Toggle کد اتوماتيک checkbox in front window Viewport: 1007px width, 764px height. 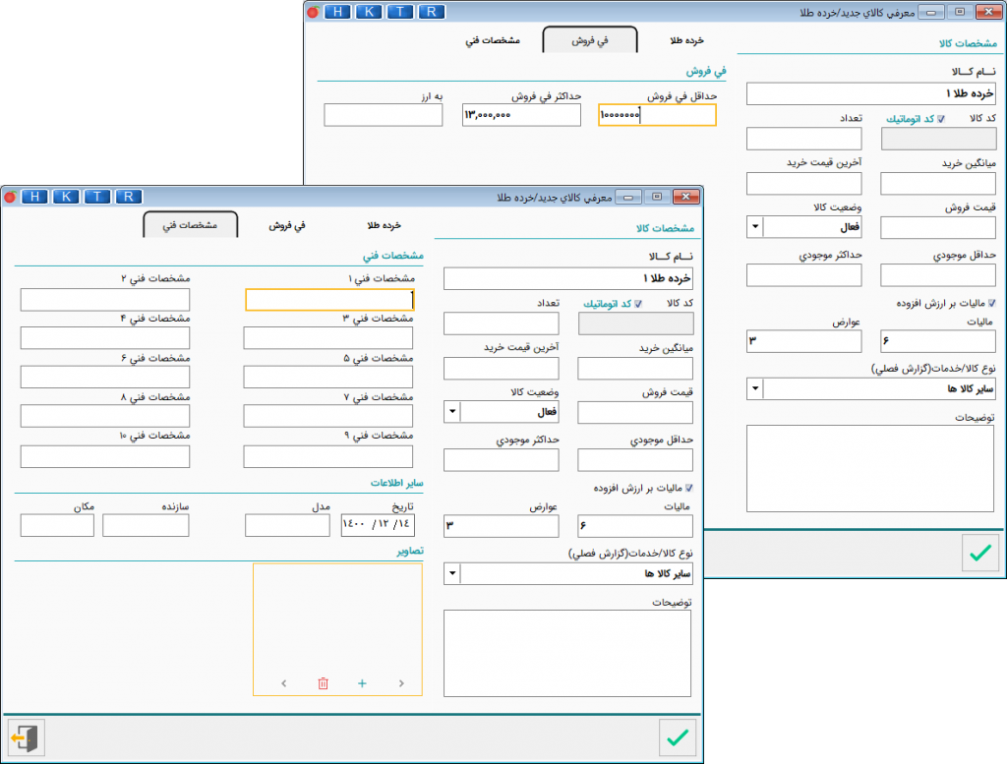637,304
